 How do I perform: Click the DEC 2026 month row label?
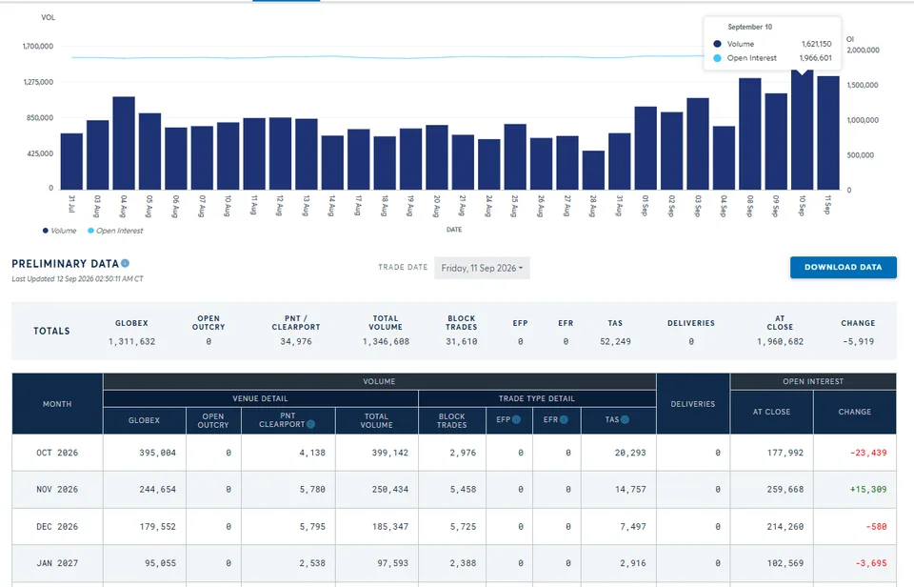pos(57,526)
